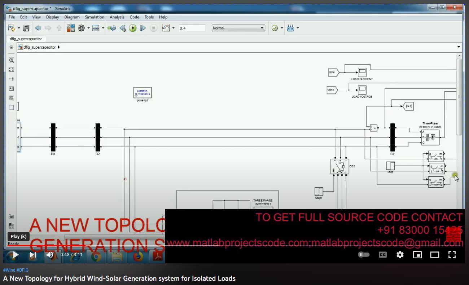This screenshot has width=469, height=285.
Task: Expand Configuration Parameters gear dropdown arrow
Action: (x=88, y=28)
